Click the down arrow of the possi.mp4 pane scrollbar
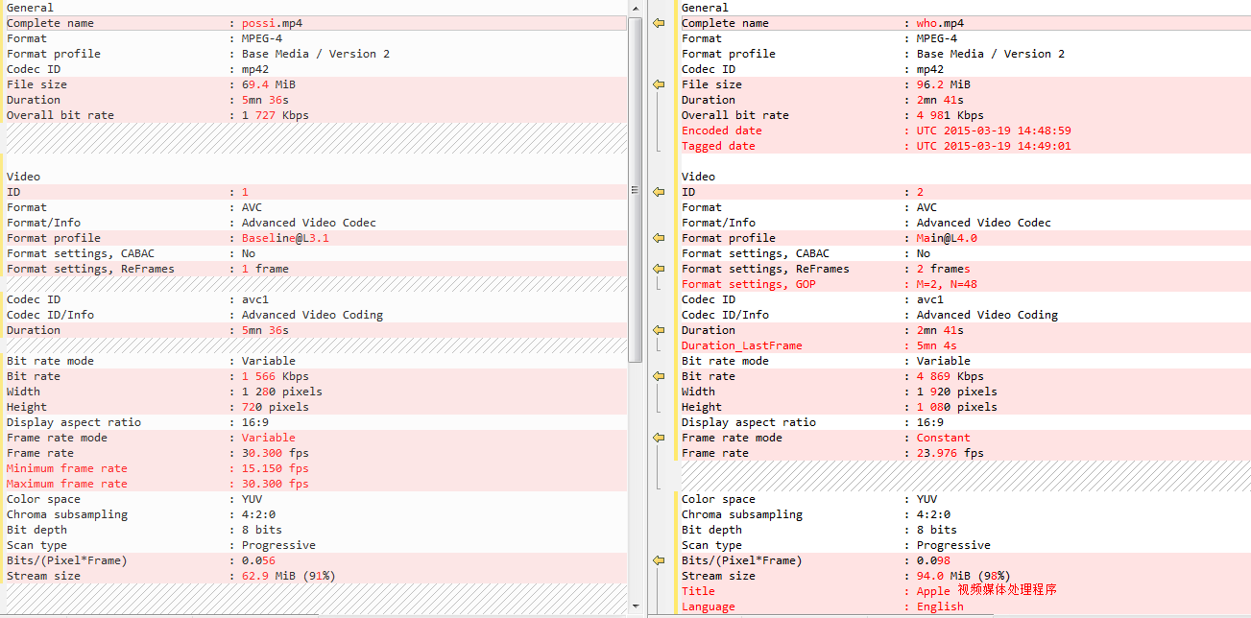 click(635, 606)
